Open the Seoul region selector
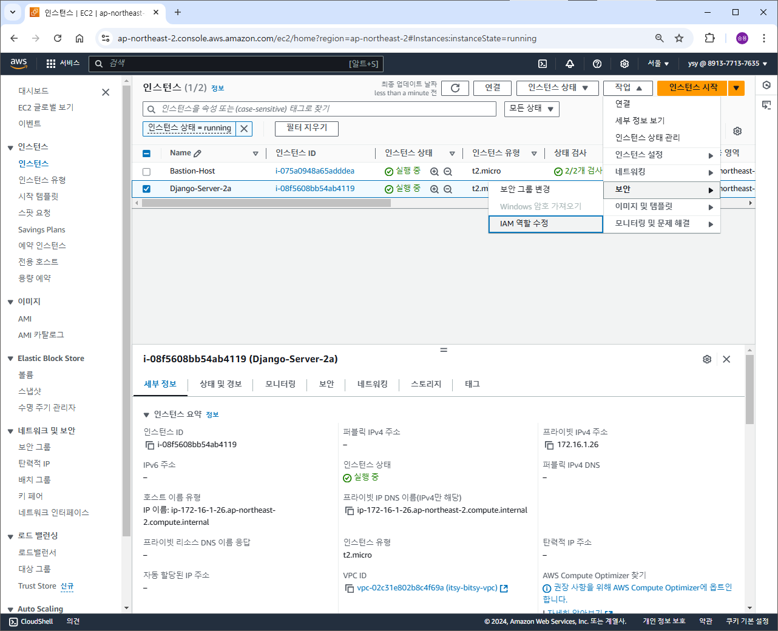 point(658,63)
